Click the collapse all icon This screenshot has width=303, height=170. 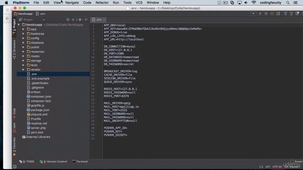coord(73,20)
